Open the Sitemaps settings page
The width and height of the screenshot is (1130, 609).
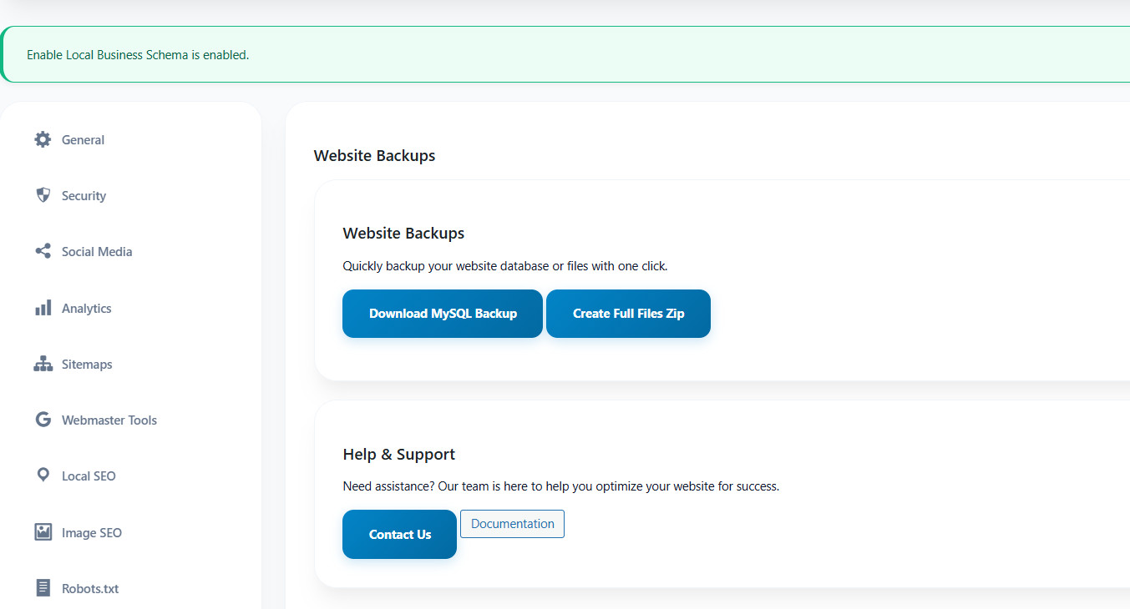(x=87, y=364)
